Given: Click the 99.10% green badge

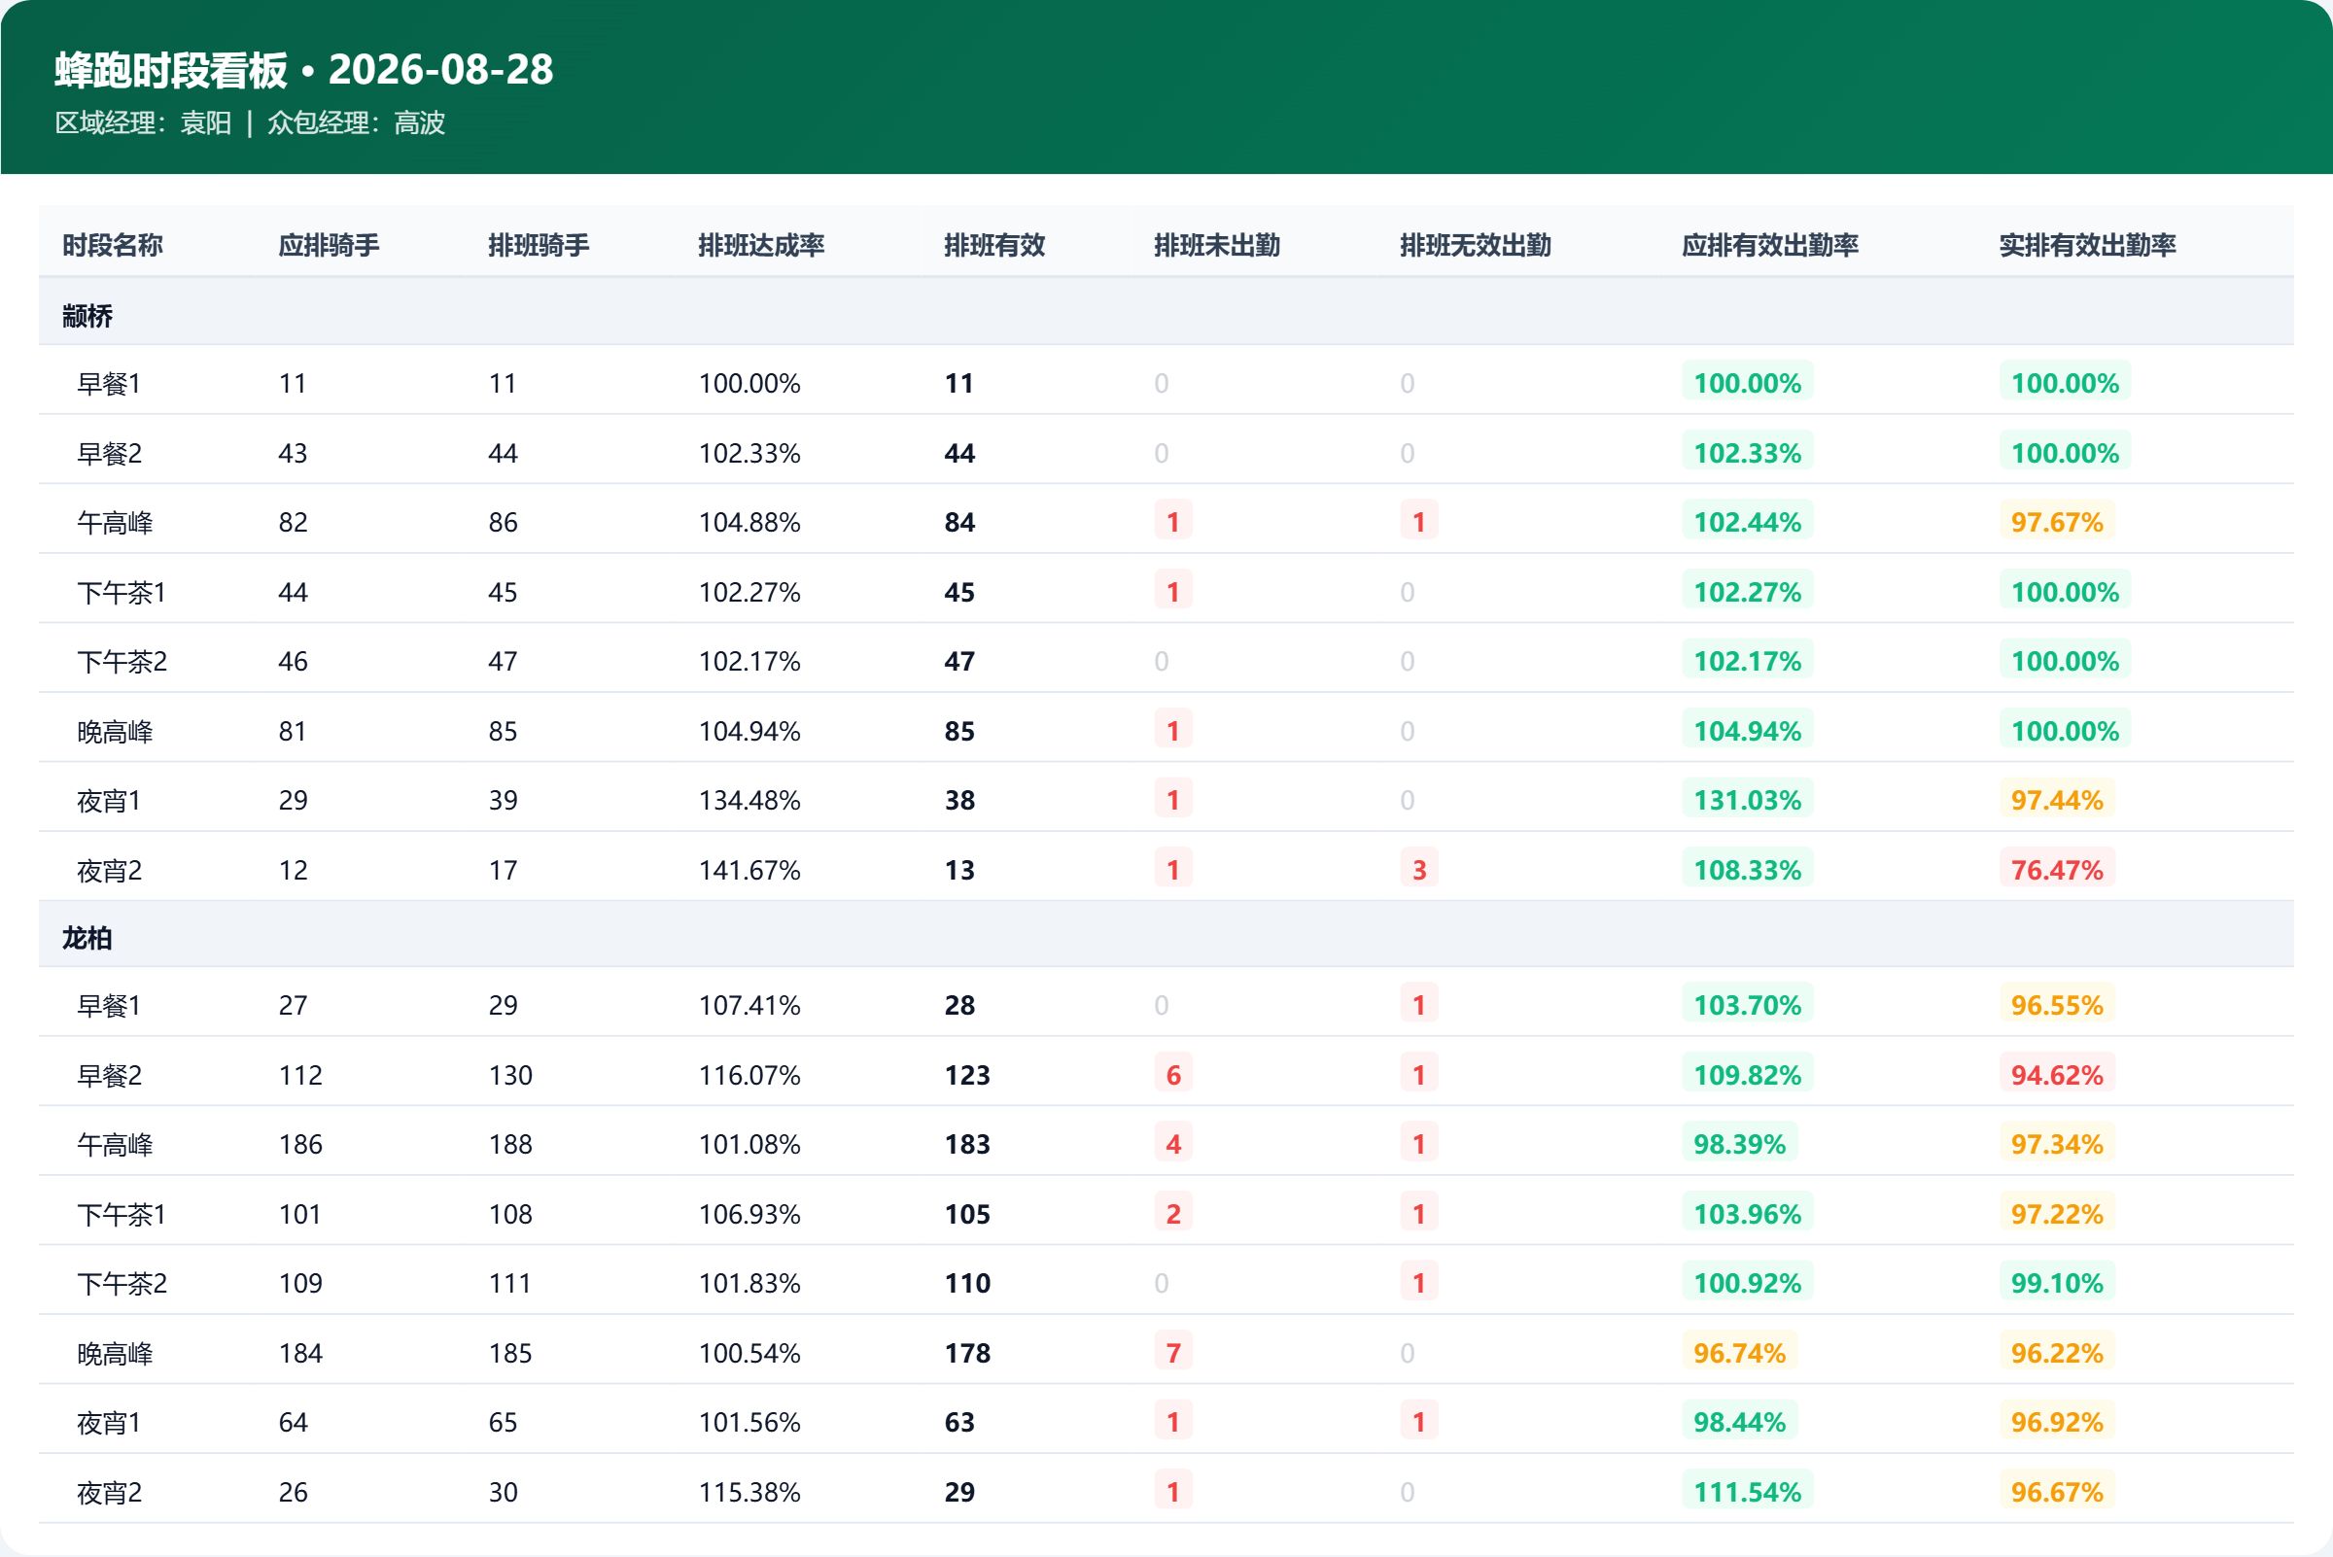Looking at the screenshot, I should tap(2057, 1283).
